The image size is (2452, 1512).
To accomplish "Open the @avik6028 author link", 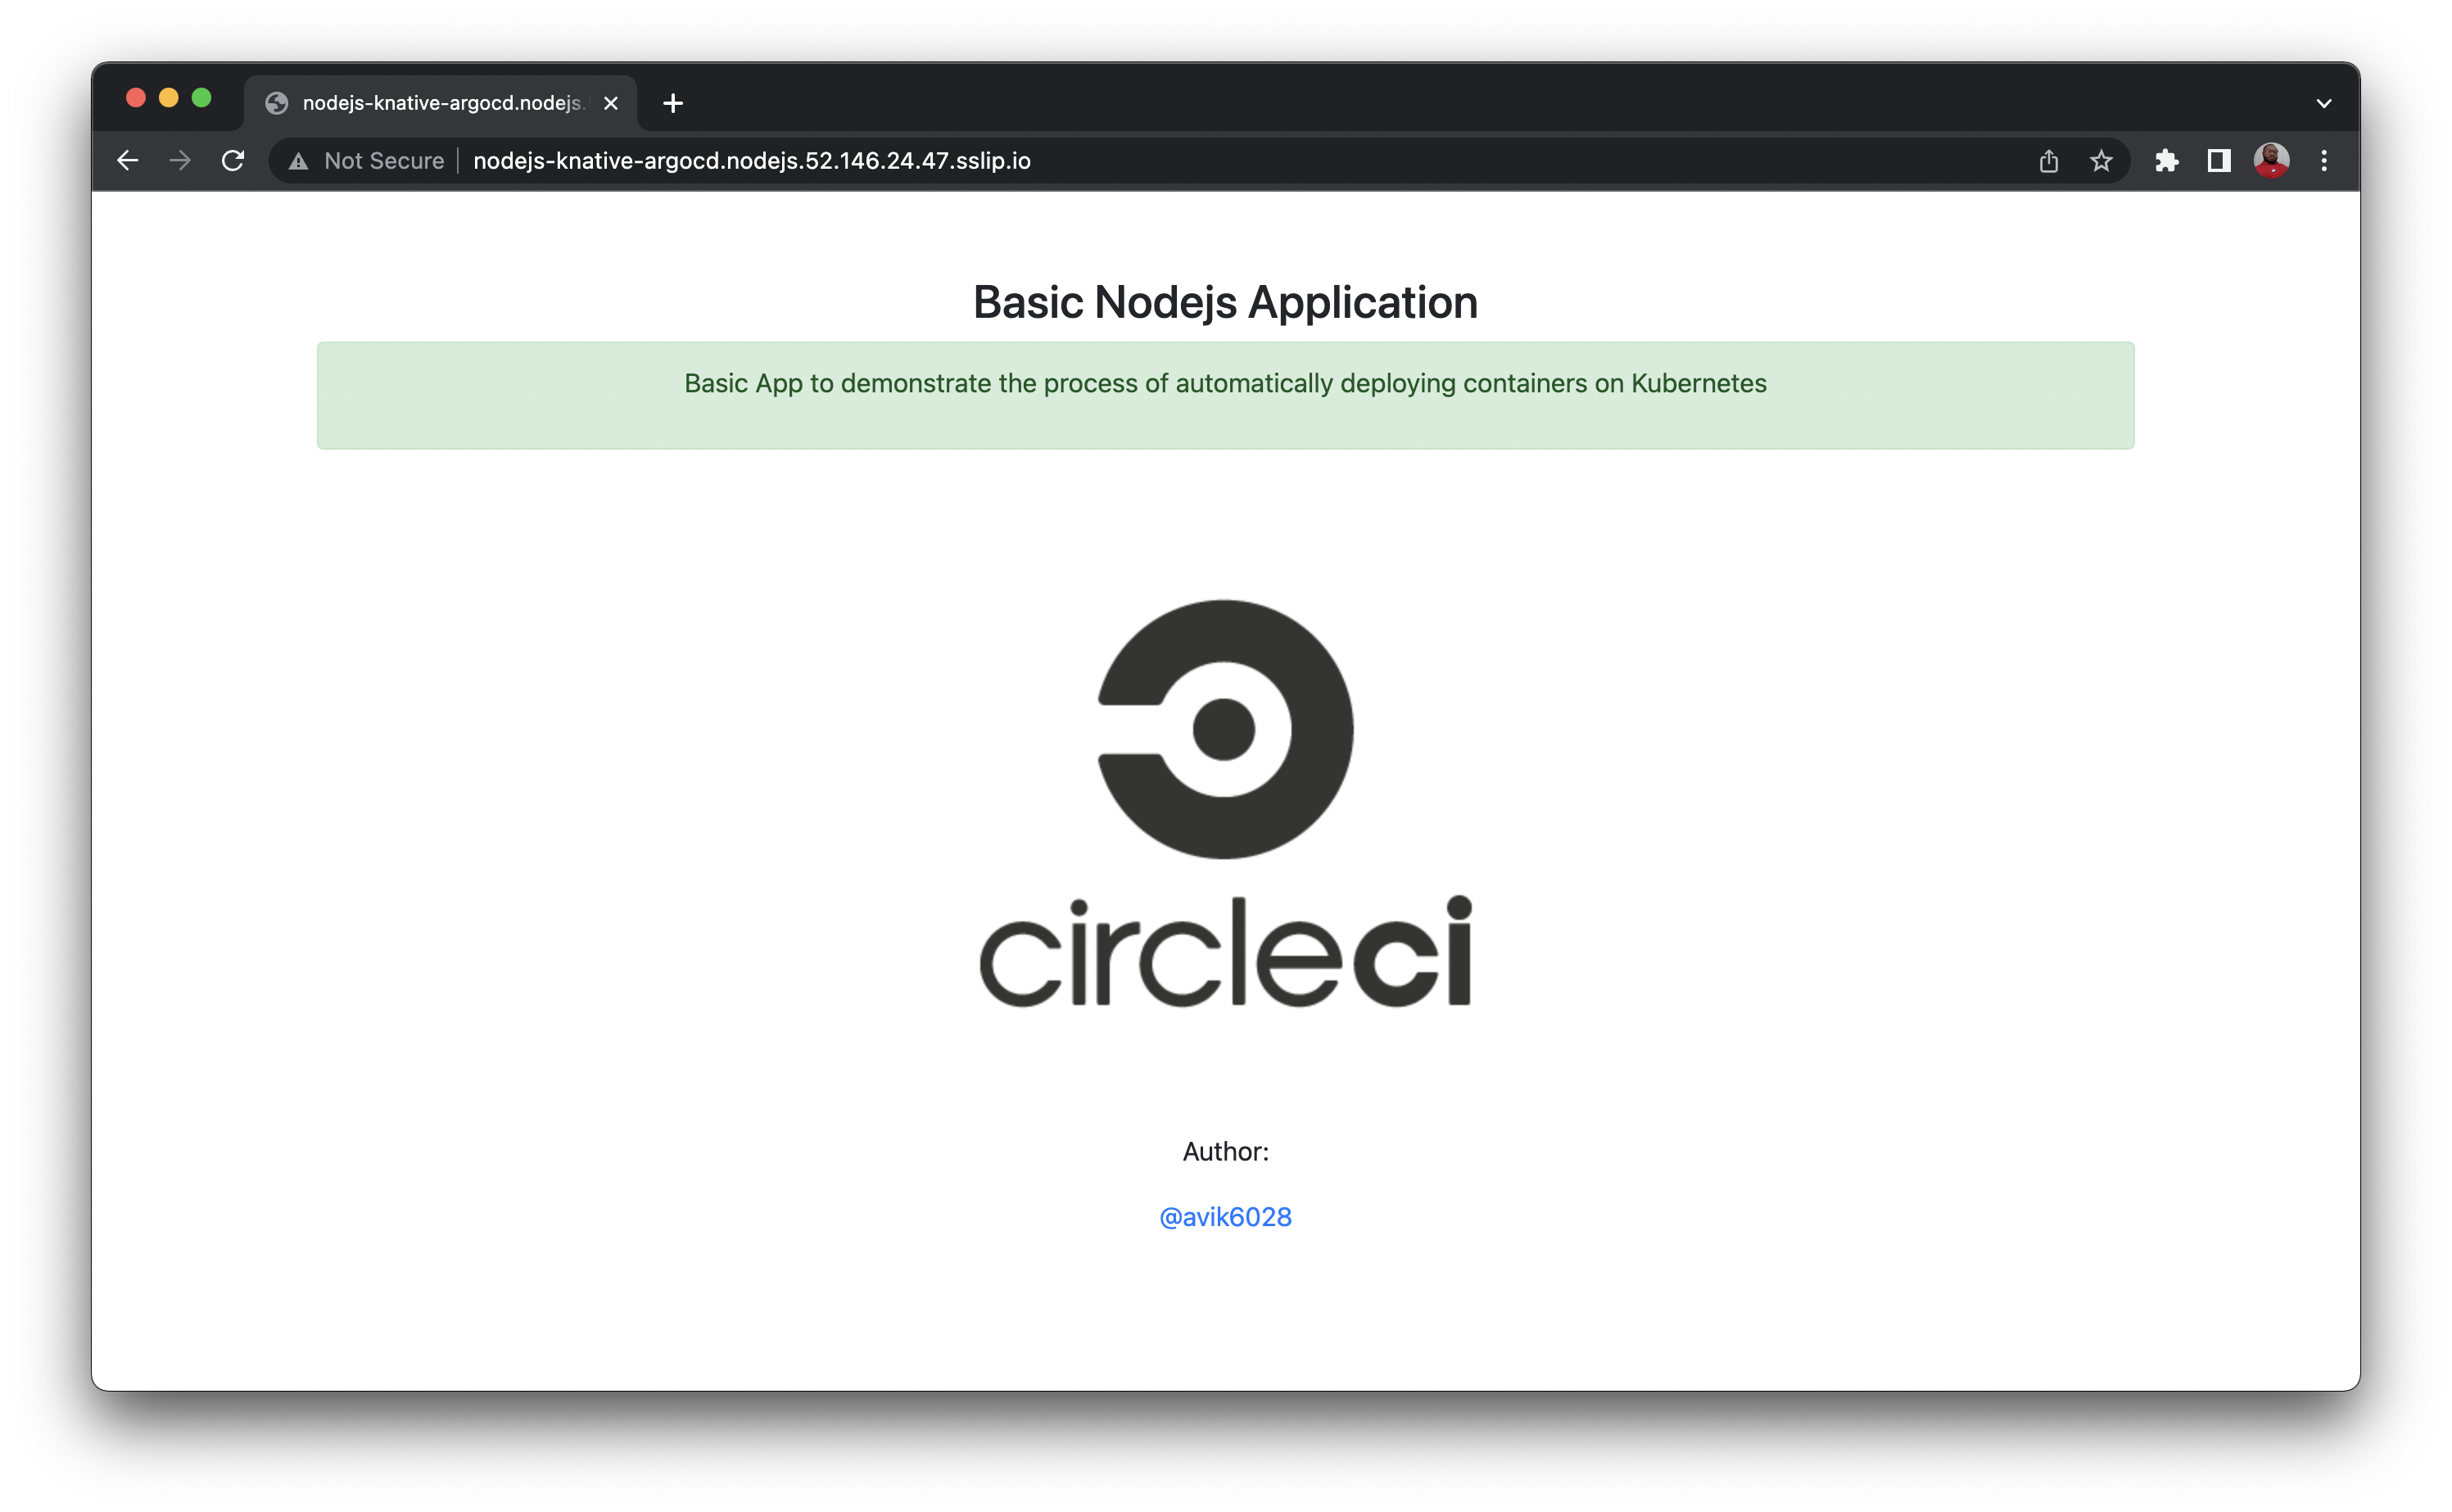I will click(x=1224, y=1217).
